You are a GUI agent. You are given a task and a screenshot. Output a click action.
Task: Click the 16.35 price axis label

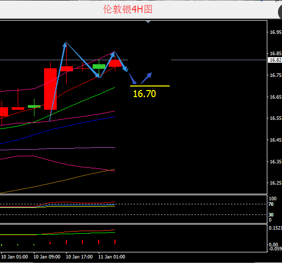tap(275, 161)
